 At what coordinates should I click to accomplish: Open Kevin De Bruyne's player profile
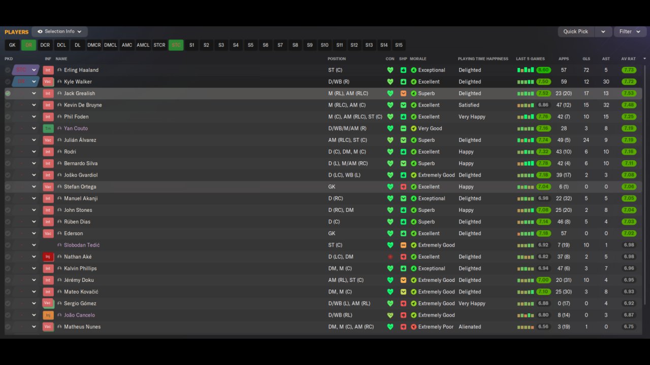click(x=83, y=105)
